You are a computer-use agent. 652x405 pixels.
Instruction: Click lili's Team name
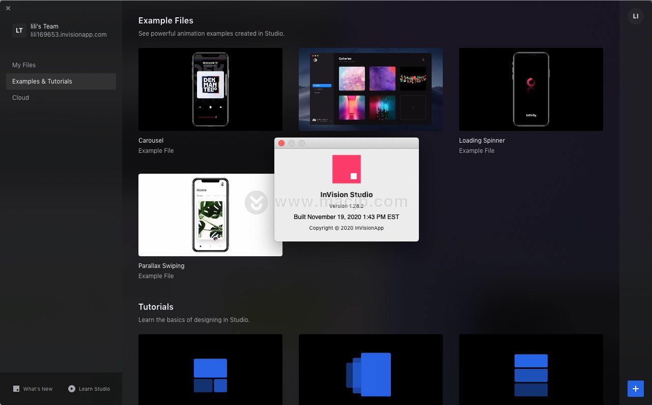44,26
